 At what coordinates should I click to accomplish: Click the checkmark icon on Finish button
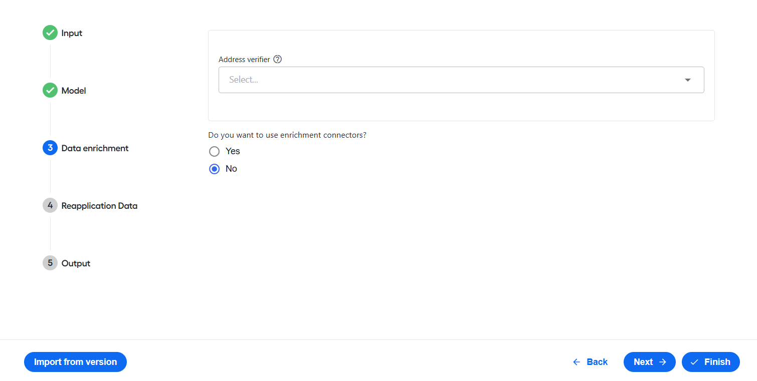pyautogui.click(x=694, y=362)
